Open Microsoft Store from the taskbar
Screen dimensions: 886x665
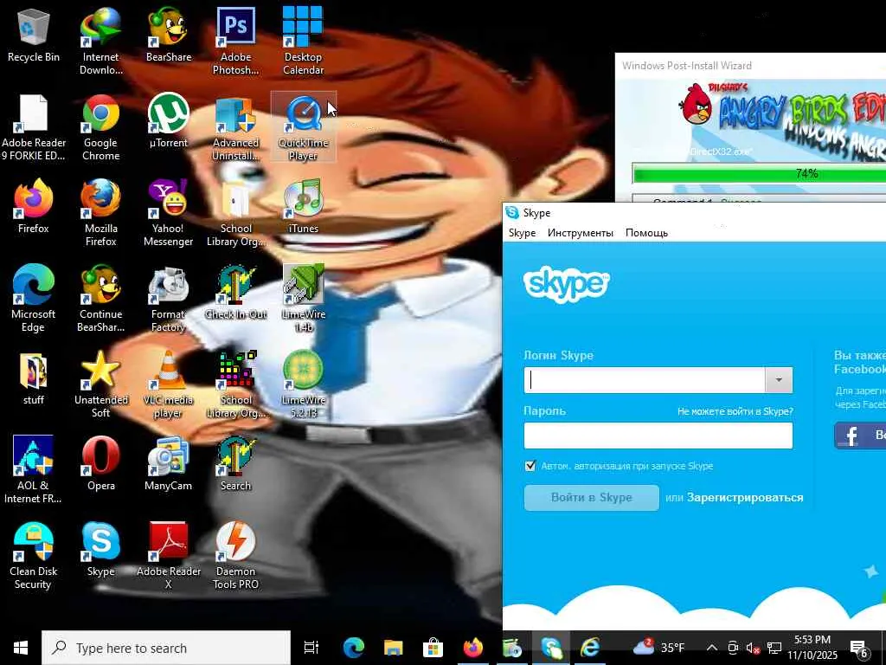pyautogui.click(x=433, y=648)
